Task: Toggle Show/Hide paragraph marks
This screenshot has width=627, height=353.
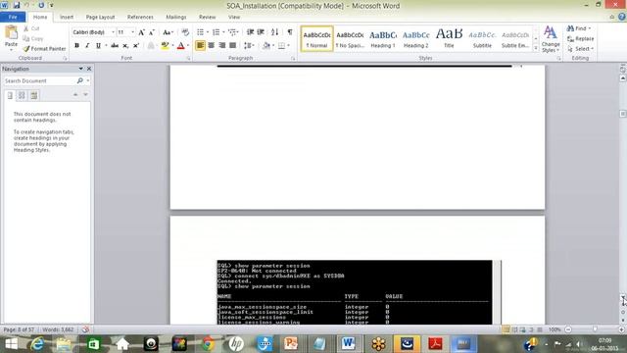Action: click(290, 32)
